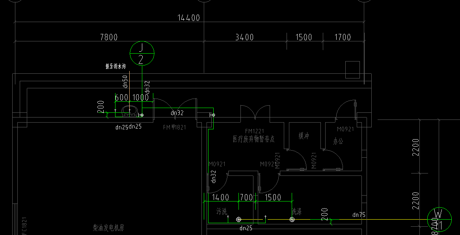The width and height of the screenshot is (460, 235).
Task: Select the floor drain symbol near 洗涤
Action: click(292, 220)
